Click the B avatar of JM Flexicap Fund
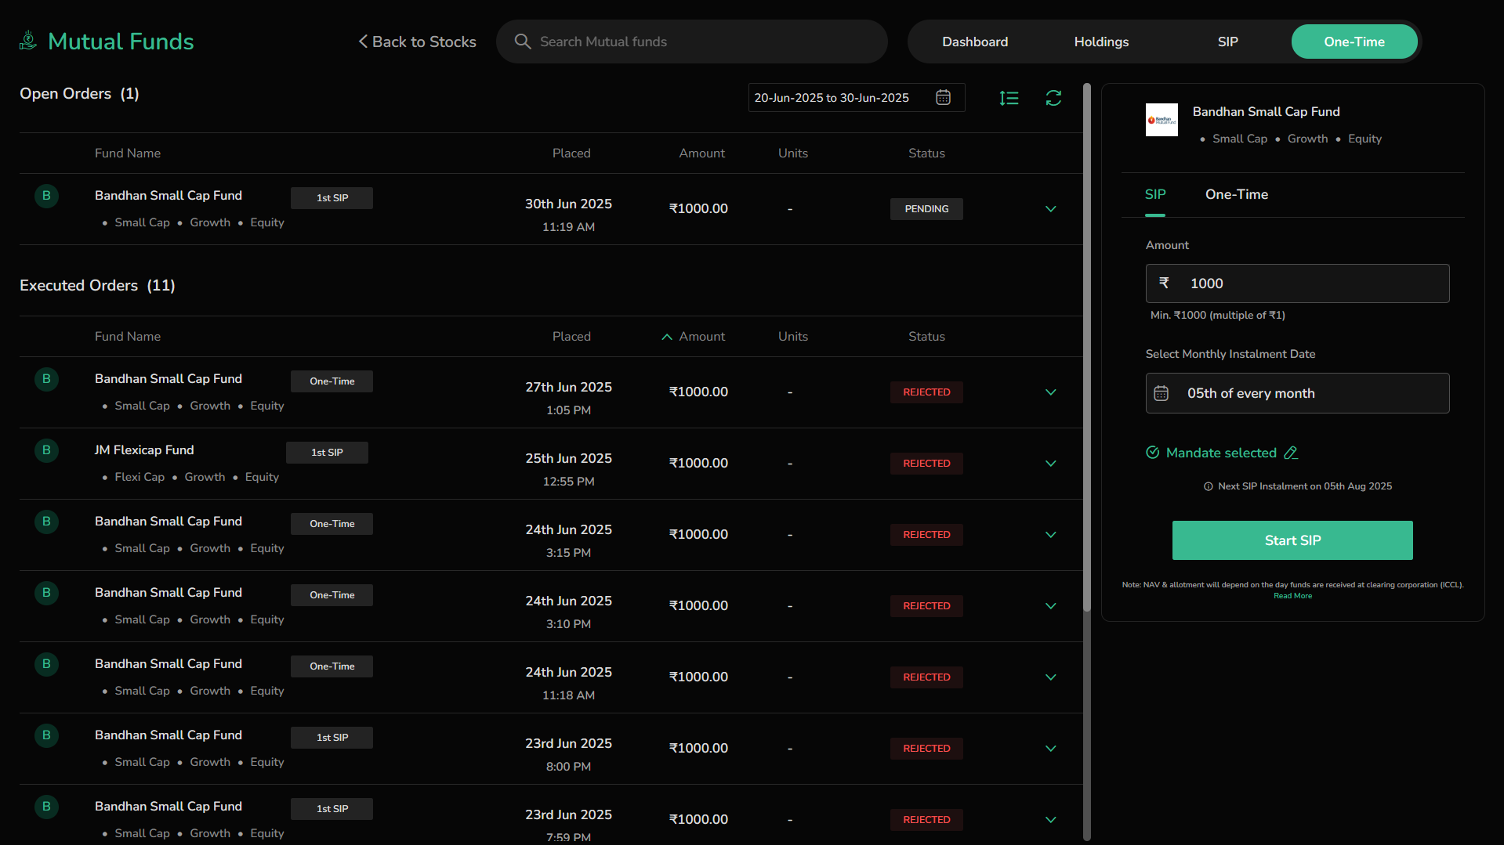This screenshot has width=1504, height=845. point(47,450)
